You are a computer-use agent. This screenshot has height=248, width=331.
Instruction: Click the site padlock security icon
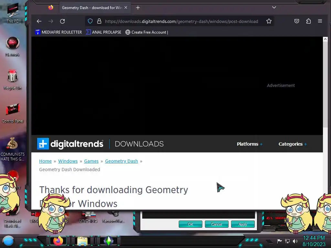pos(99,21)
